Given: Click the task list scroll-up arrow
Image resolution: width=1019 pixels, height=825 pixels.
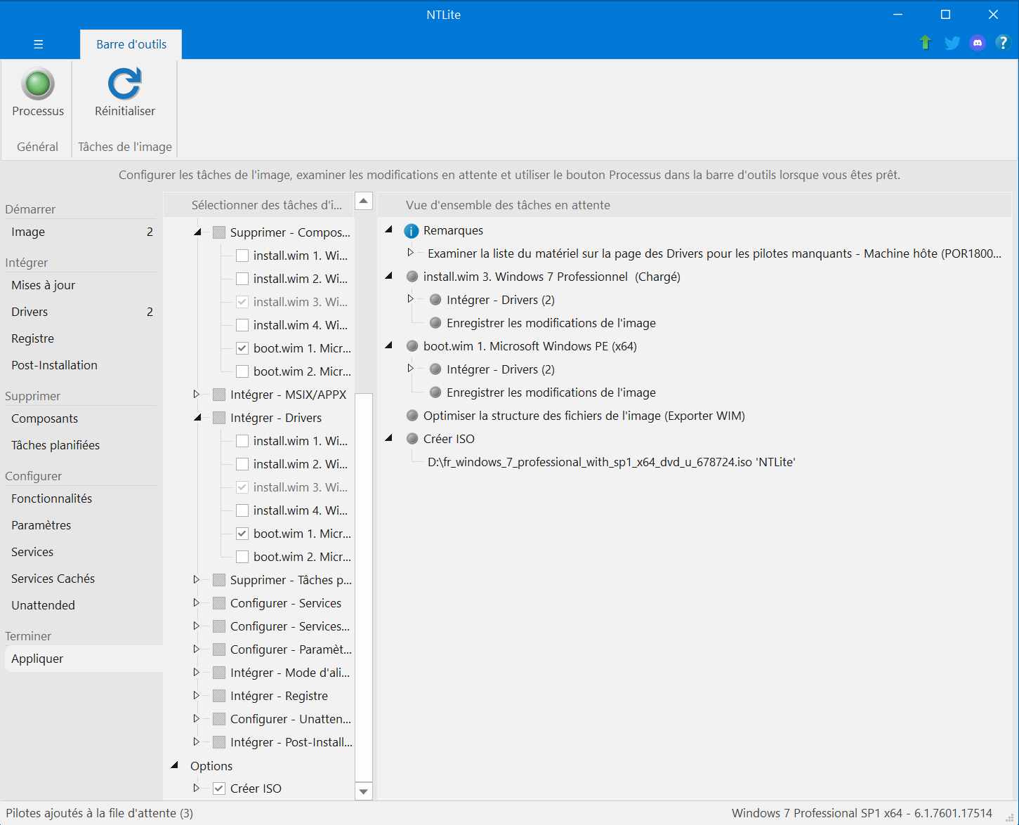Looking at the screenshot, I should 364,201.
